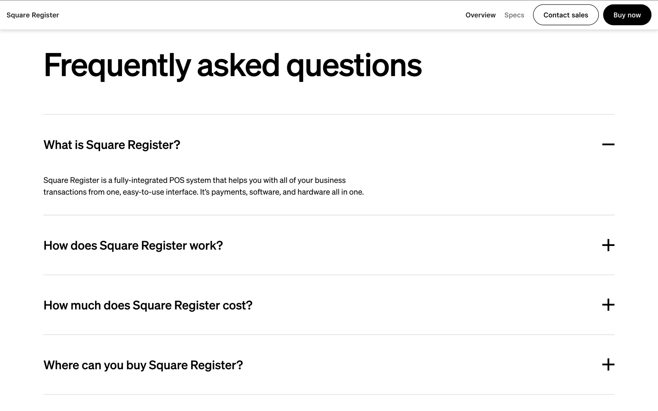658x411 pixels.
Task: Click plus icon next to "Where can you buy Square Register?"
Action: click(608, 365)
